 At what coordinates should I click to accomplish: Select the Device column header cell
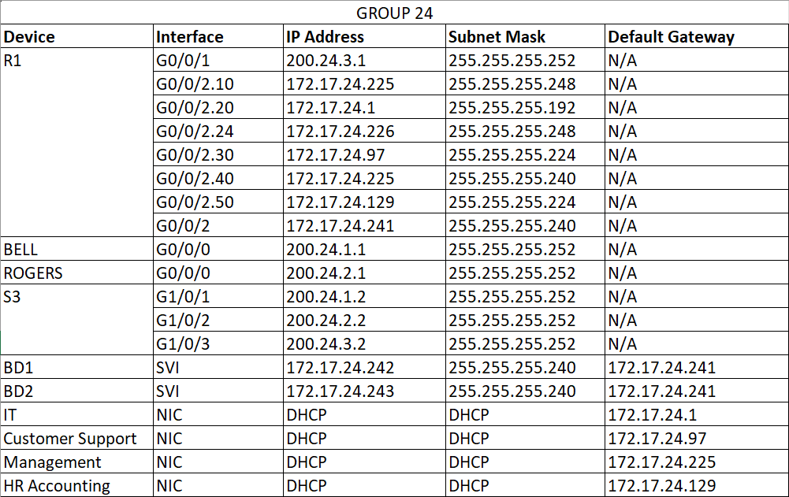[76, 37]
